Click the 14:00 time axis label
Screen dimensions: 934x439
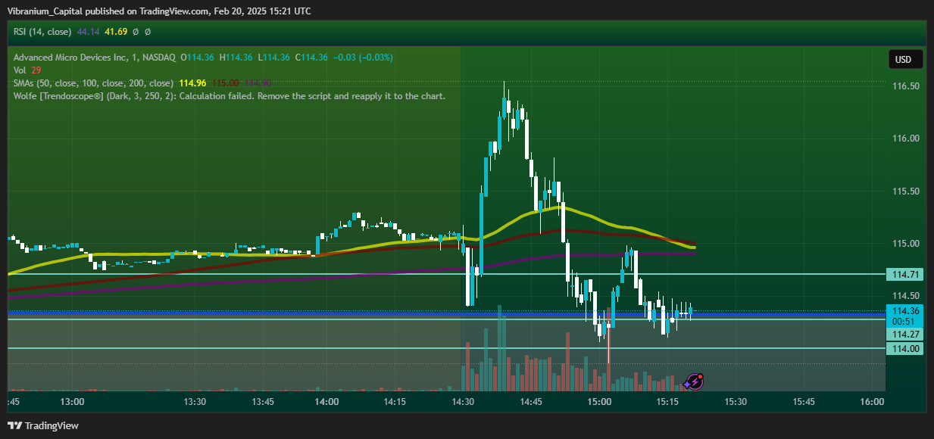click(x=326, y=402)
